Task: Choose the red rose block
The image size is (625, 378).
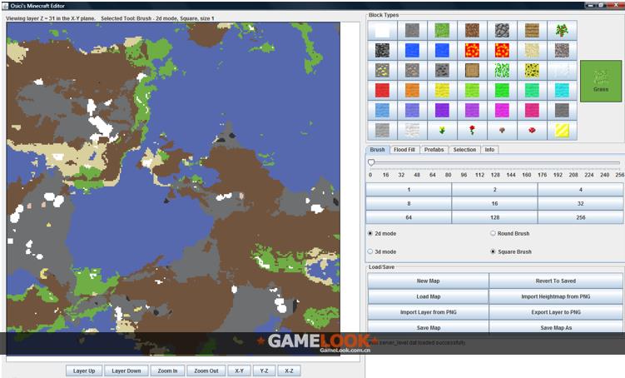Action: click(472, 131)
